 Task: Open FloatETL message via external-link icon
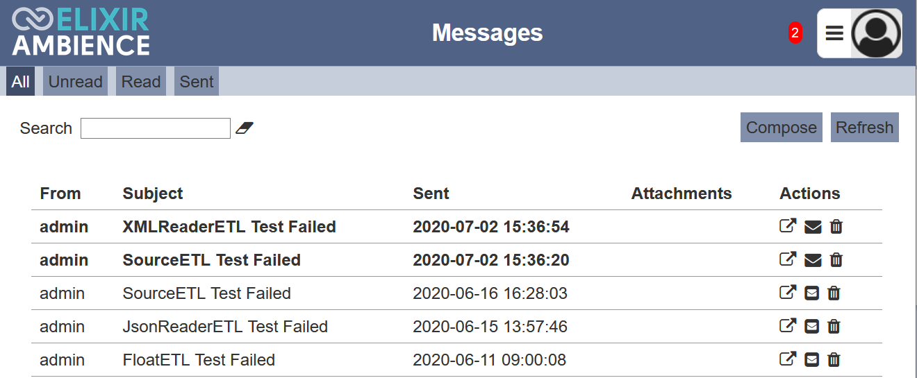[788, 359]
